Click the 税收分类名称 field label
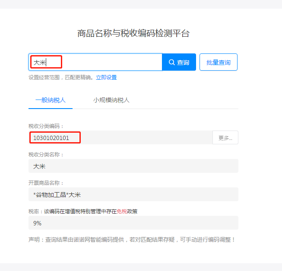 point(46,155)
